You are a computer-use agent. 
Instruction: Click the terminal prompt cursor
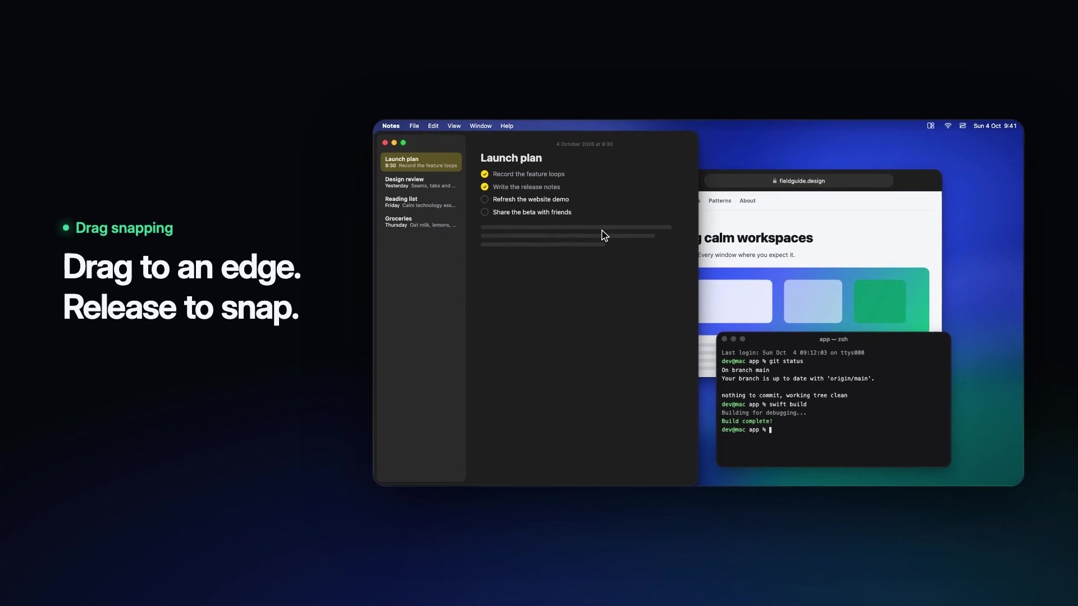click(x=770, y=430)
